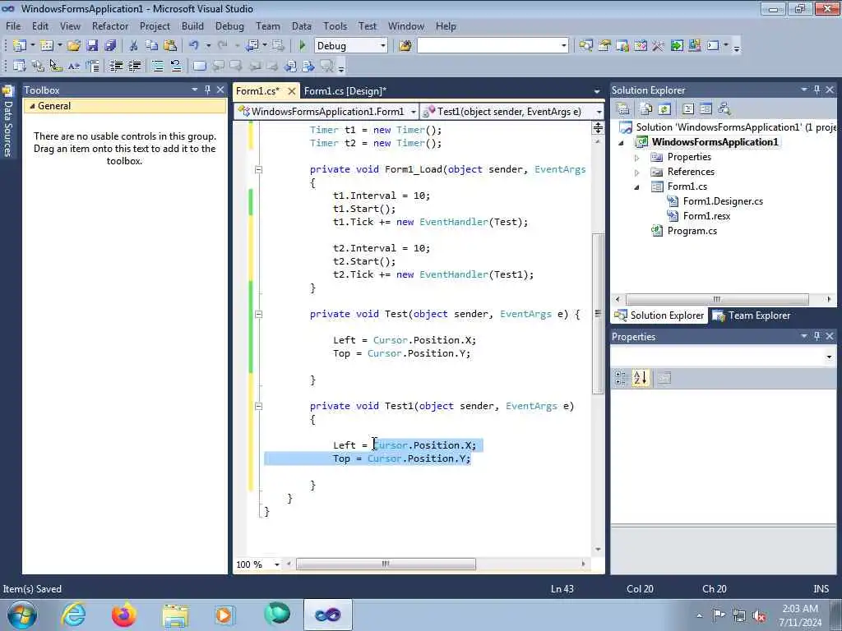The height and width of the screenshot is (631, 842).
Task: Open the Properties panel object selector dropdown
Action: pos(829,357)
